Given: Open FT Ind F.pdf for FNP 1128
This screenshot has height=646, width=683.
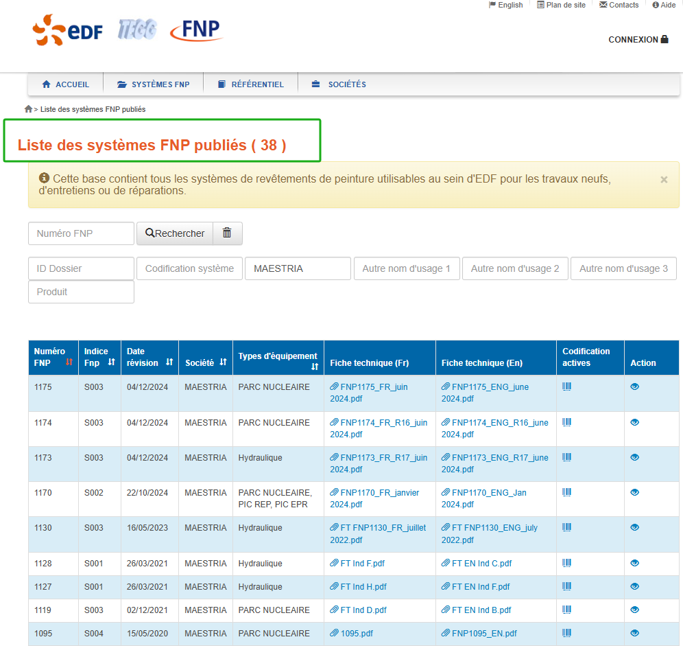Looking at the screenshot, I should [x=357, y=563].
